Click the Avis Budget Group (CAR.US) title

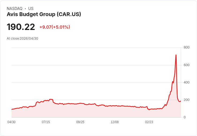44,14
